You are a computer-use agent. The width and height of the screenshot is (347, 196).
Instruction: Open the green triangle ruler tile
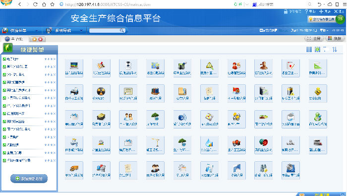[x=318, y=68]
